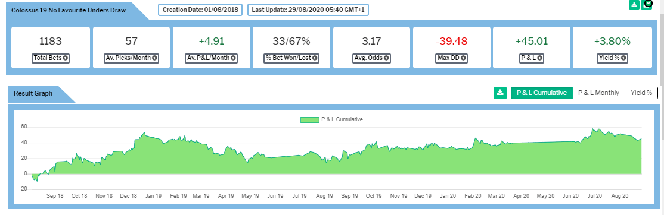Toggle the P & L Cumulative legend swatch

(309, 120)
